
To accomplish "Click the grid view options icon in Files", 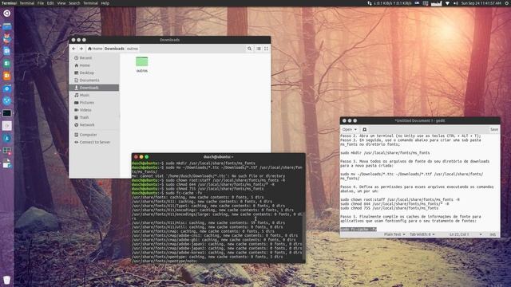I will pos(266,49).
